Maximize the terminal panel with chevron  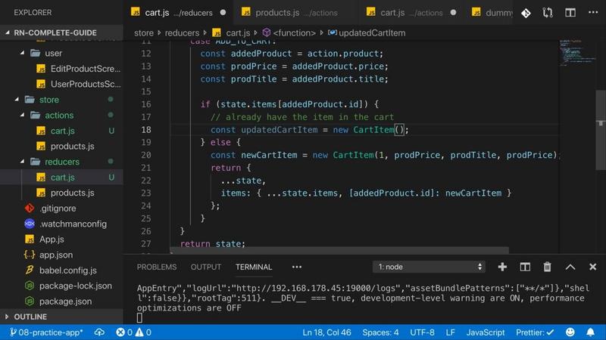pos(570,267)
